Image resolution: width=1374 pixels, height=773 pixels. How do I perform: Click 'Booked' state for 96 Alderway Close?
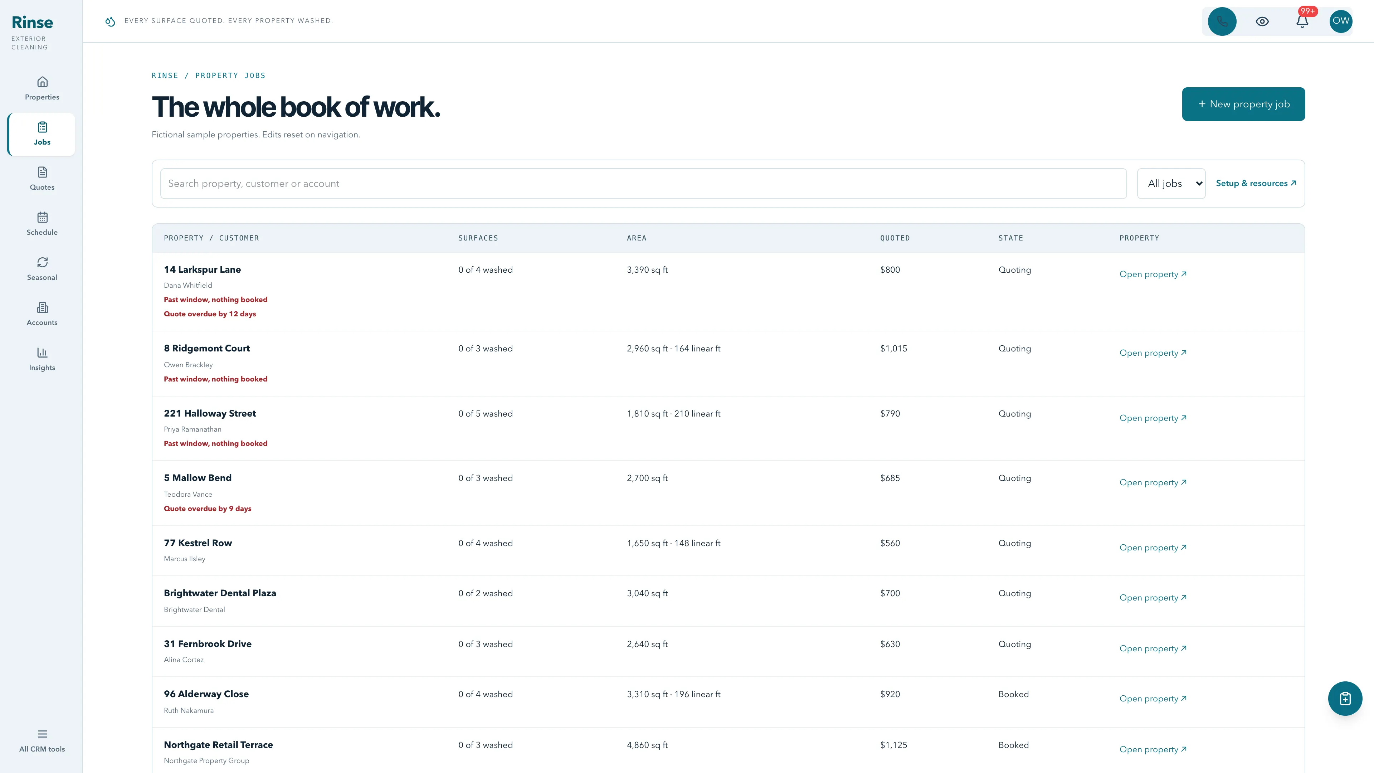(1013, 694)
